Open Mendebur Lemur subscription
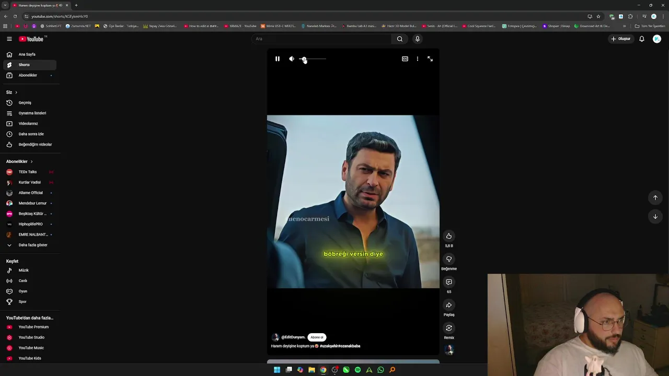This screenshot has width=669, height=376. (29, 203)
